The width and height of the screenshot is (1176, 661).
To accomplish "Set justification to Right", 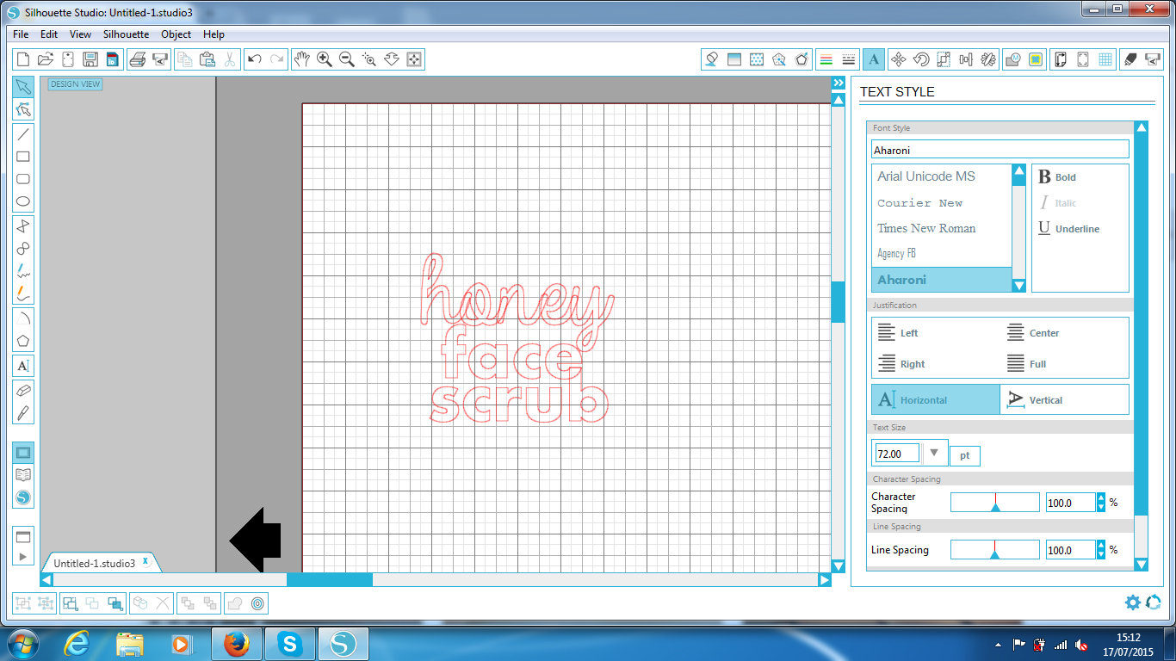I will click(x=901, y=364).
